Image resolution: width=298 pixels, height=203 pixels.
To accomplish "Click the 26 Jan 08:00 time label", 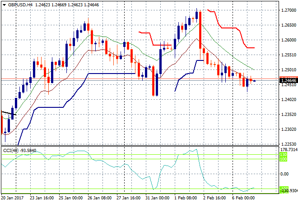I will click(x=100, y=198).
